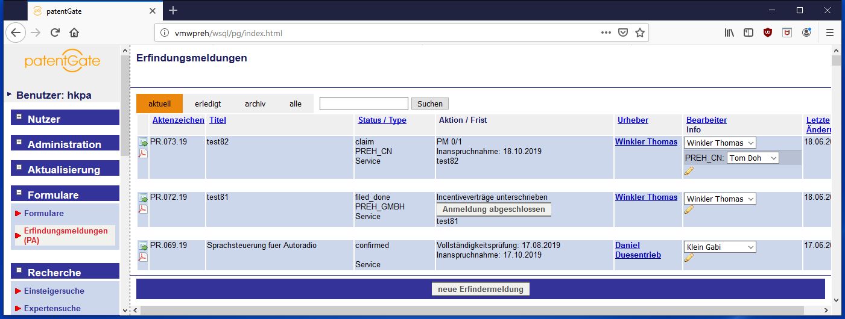Open the Klein Gabi Bearbeiter dropdown

click(720, 247)
